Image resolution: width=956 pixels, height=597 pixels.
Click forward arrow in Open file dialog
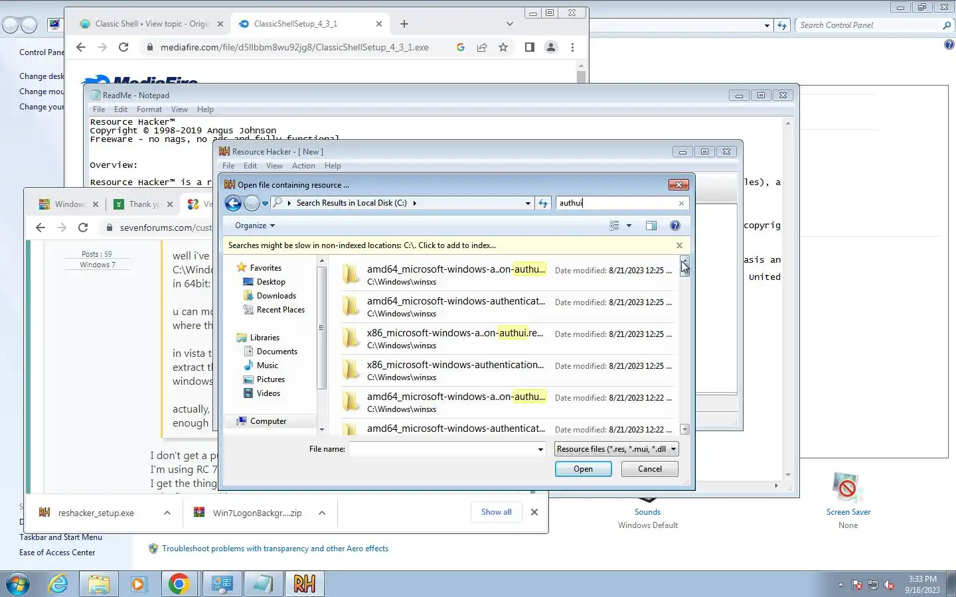252,203
